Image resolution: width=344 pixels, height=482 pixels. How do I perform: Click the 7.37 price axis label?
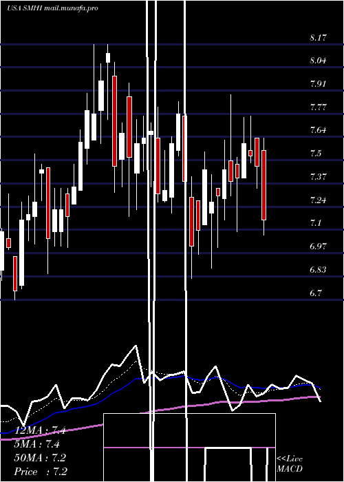[318, 177]
